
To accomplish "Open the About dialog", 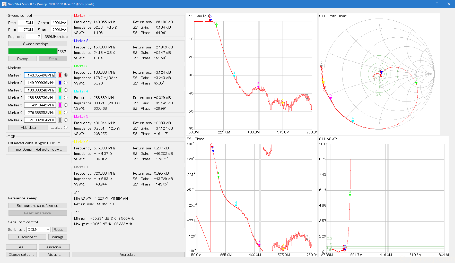I will point(54,254).
